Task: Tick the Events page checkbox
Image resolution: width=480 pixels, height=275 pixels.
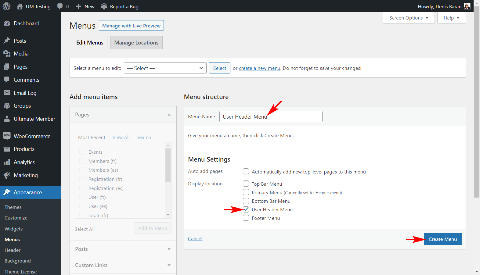Action: [82, 152]
